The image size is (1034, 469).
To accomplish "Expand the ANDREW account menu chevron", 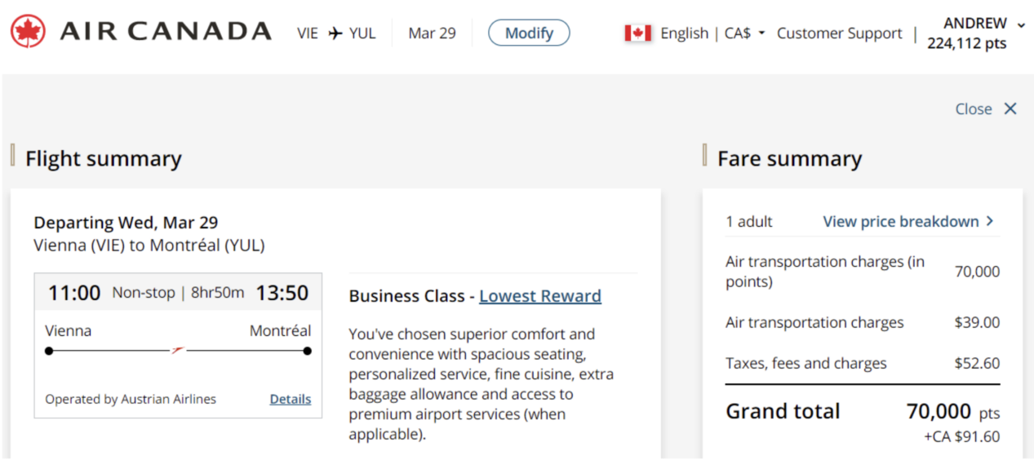I will [x=1021, y=24].
